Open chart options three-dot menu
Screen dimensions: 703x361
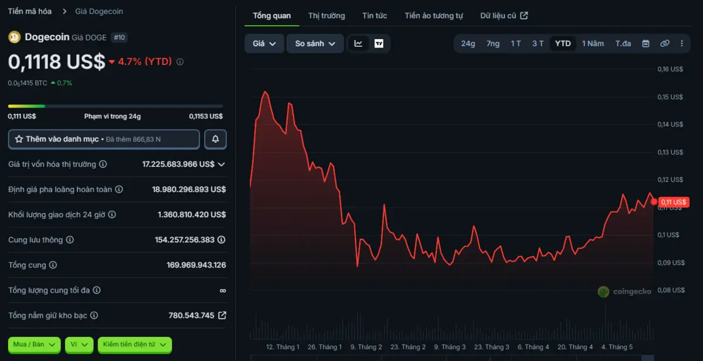coord(682,43)
